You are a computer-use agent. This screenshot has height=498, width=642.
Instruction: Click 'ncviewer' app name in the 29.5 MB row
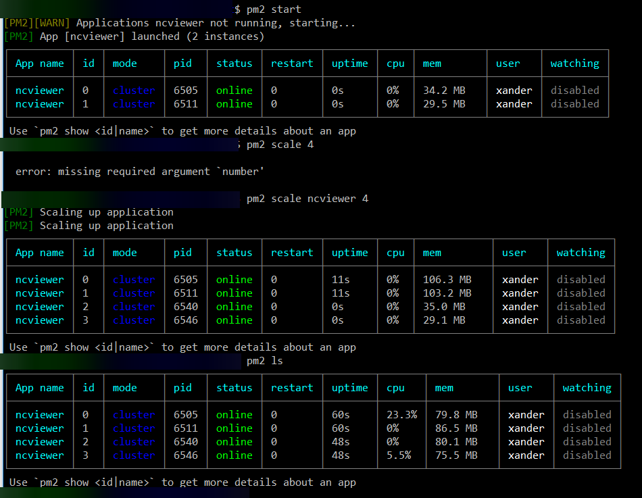point(40,104)
